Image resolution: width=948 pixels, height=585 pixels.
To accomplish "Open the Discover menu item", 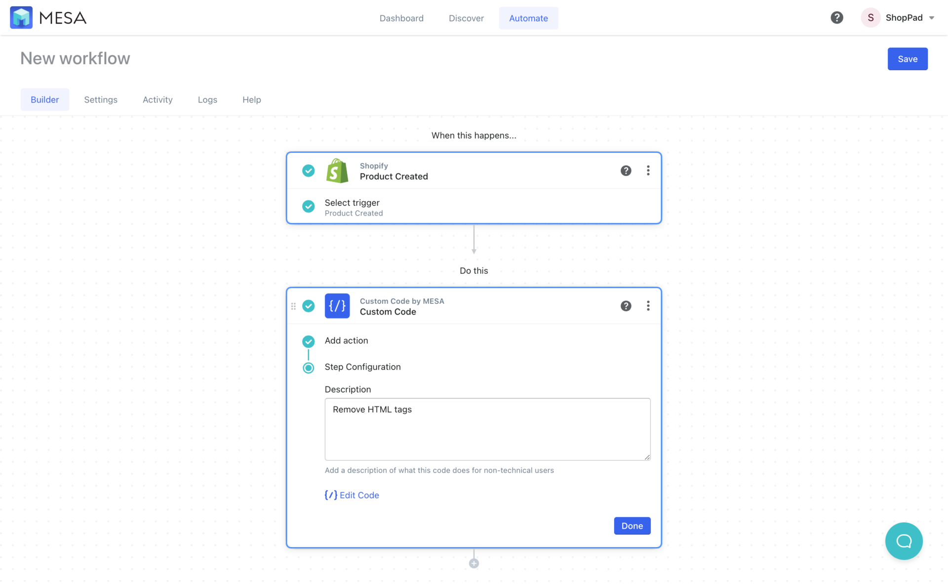I will (466, 18).
